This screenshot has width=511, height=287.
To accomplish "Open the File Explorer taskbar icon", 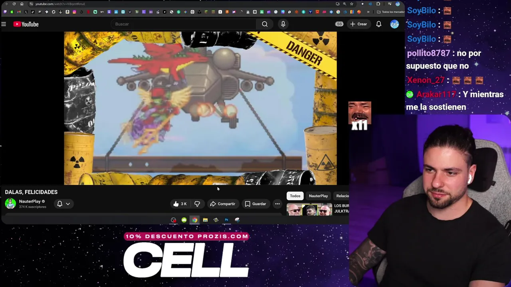I will click(205, 220).
